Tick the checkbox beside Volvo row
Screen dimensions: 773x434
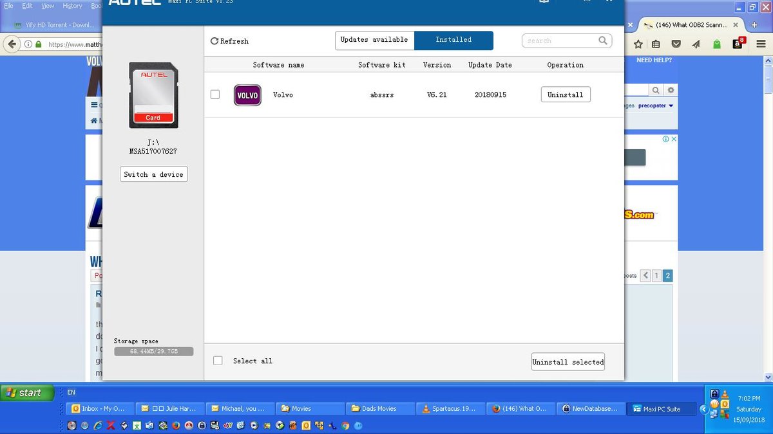pos(215,95)
